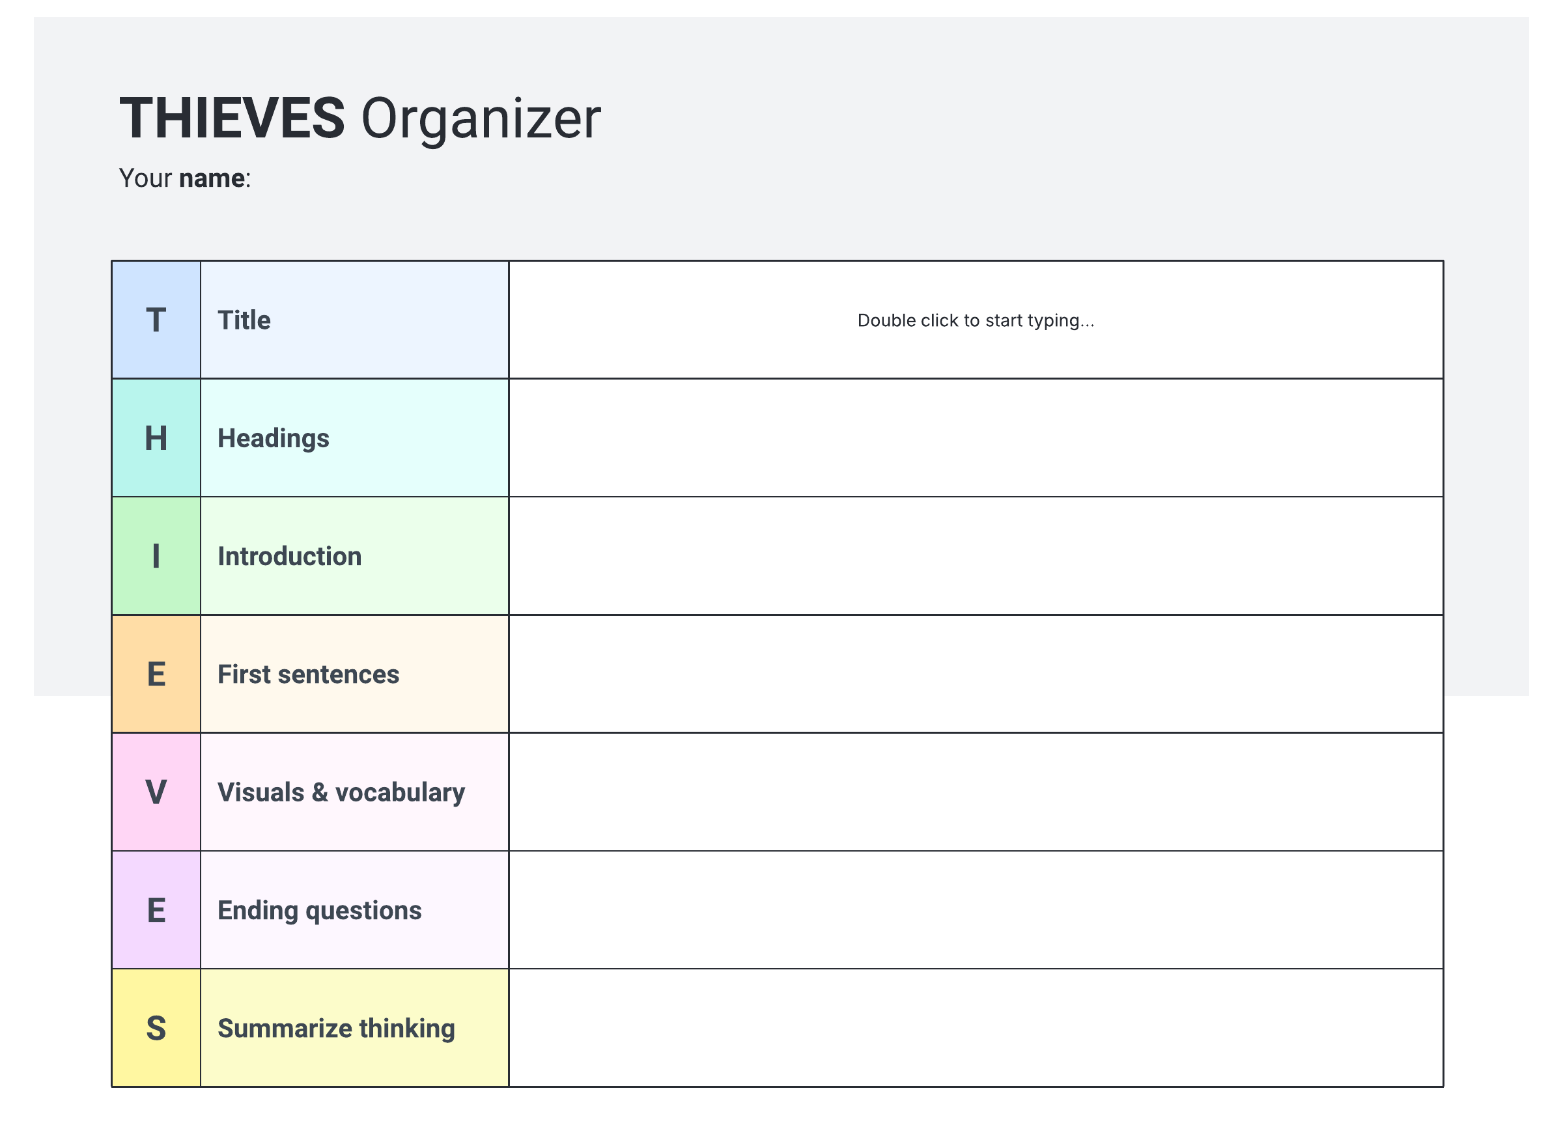The width and height of the screenshot is (1563, 1138).
Task: Click the "Visuals & vocabulary" label cell
Action: click(354, 792)
